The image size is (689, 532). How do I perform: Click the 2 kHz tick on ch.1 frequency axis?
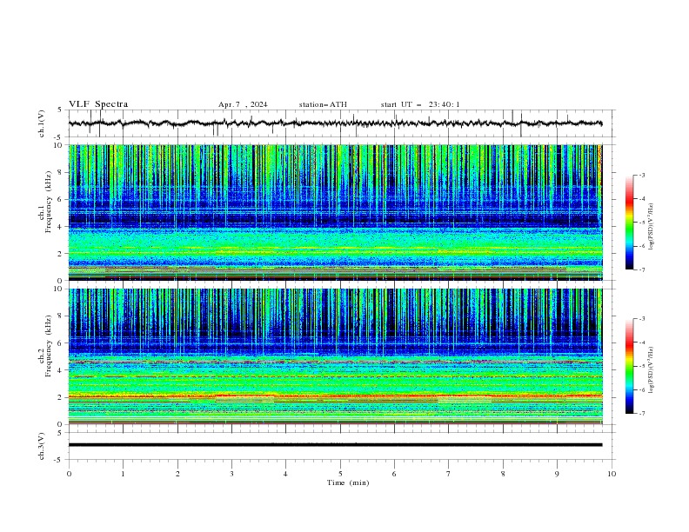pos(61,254)
